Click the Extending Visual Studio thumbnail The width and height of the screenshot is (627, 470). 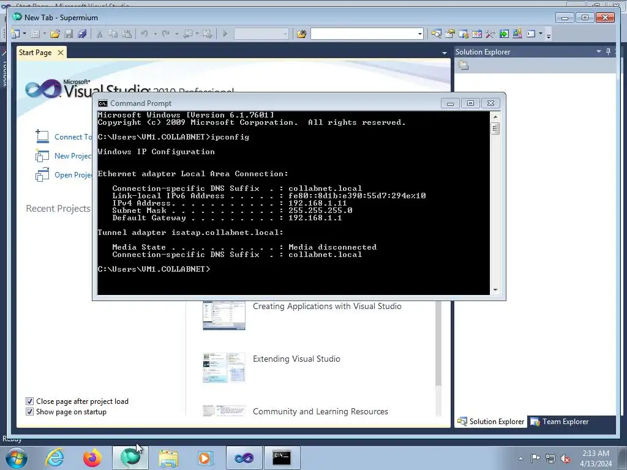click(224, 368)
